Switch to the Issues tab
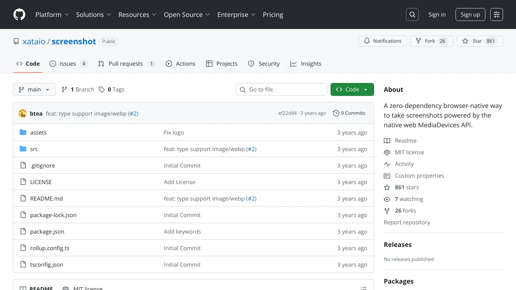The width and height of the screenshot is (516, 290). click(x=69, y=64)
